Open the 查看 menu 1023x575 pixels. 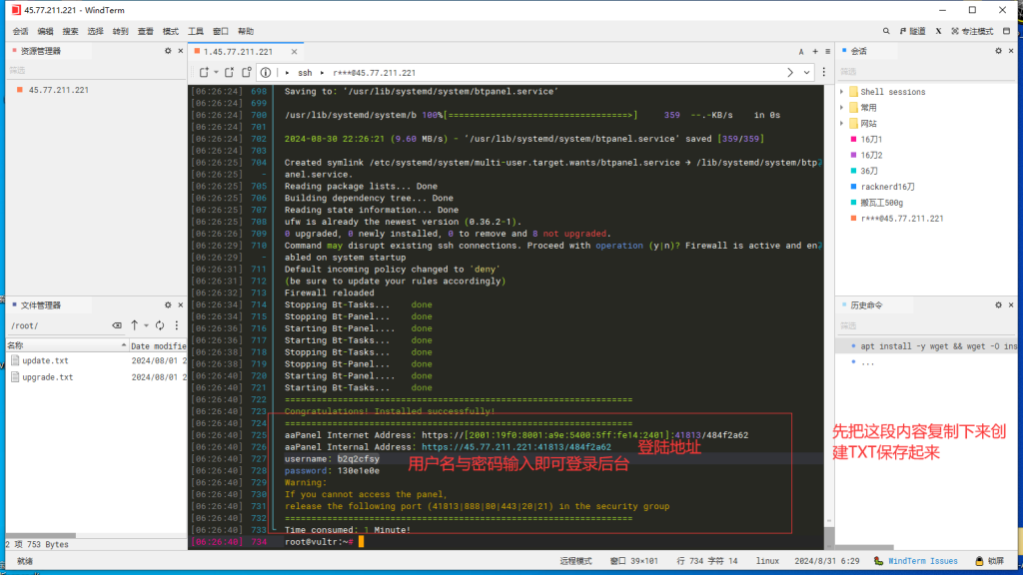[146, 31]
